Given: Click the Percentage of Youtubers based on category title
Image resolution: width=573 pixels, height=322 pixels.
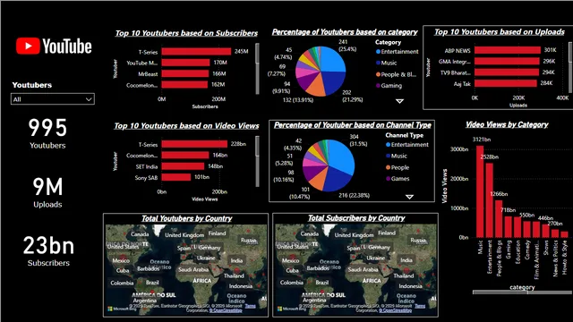Looking at the screenshot, I should tap(345, 32).
